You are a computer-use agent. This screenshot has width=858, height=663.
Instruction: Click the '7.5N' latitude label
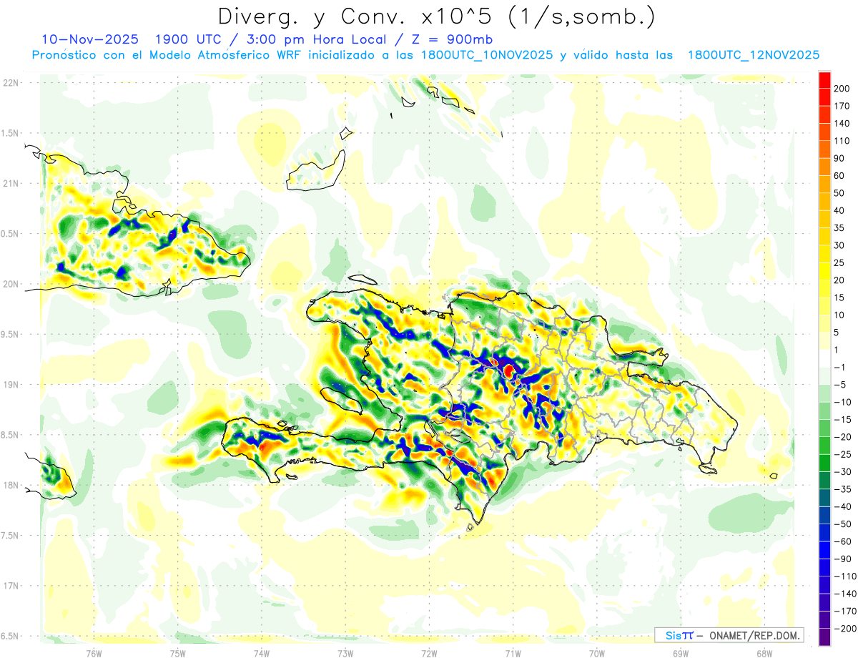[x=9, y=536]
